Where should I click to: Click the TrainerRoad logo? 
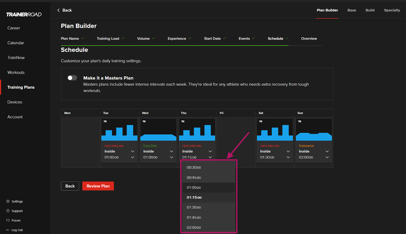tap(24, 14)
